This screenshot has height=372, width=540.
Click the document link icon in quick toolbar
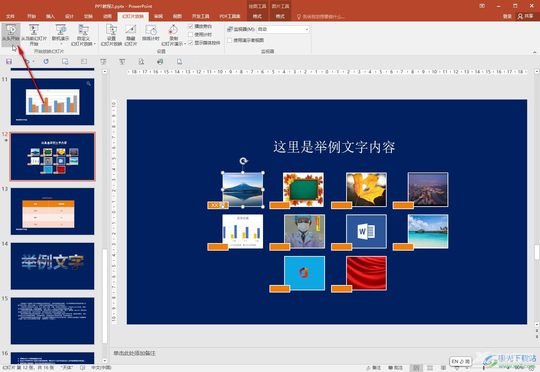tap(180, 62)
